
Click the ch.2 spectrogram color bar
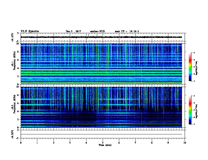[190, 110]
